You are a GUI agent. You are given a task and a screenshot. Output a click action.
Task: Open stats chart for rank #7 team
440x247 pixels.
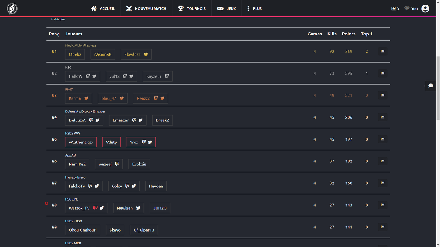pyautogui.click(x=382, y=183)
